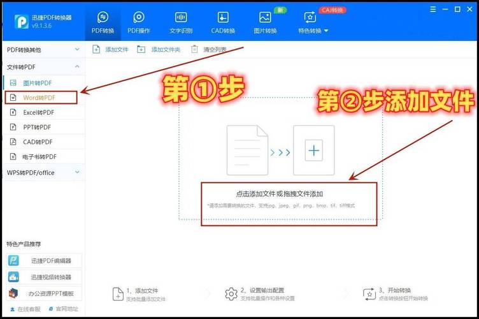This screenshot has width=479, height=319.
Task: Click the 电子书转PDF document icon
Action: [x=13, y=156]
